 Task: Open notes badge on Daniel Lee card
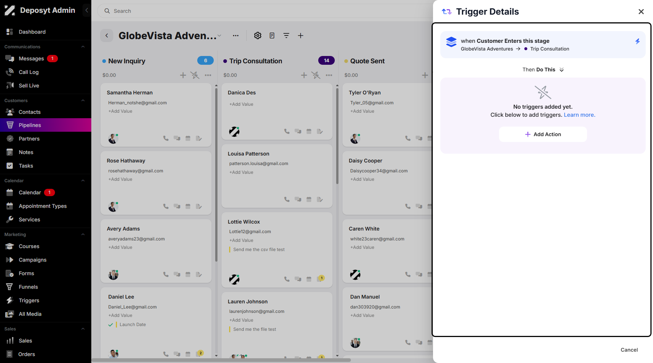pyautogui.click(x=200, y=353)
